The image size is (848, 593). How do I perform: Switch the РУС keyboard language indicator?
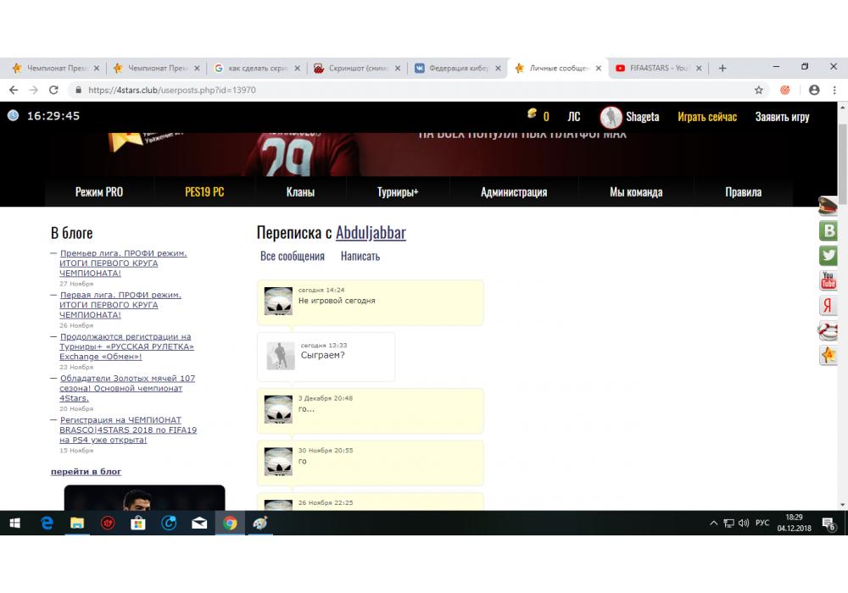pos(762,524)
